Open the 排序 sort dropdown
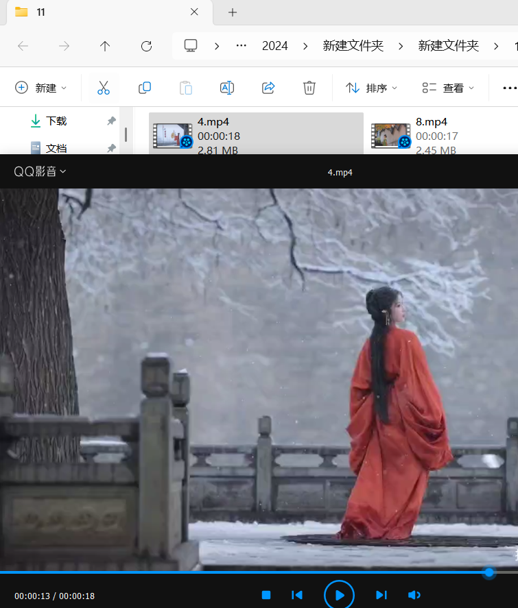Image resolution: width=518 pixels, height=608 pixels. point(371,88)
